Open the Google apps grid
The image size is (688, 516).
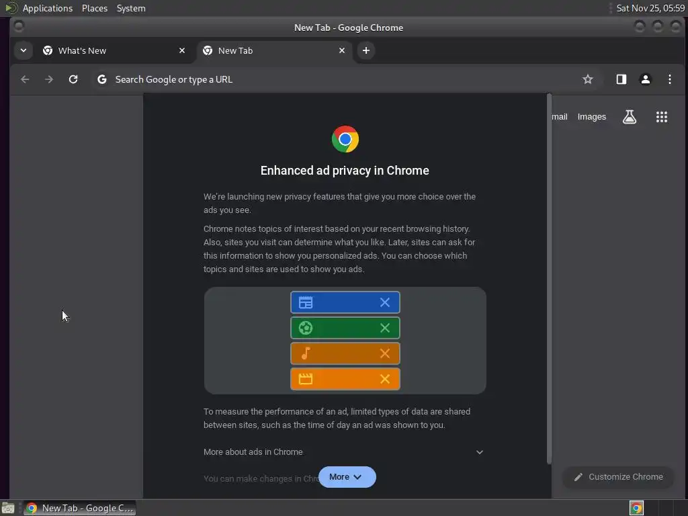[662, 117]
